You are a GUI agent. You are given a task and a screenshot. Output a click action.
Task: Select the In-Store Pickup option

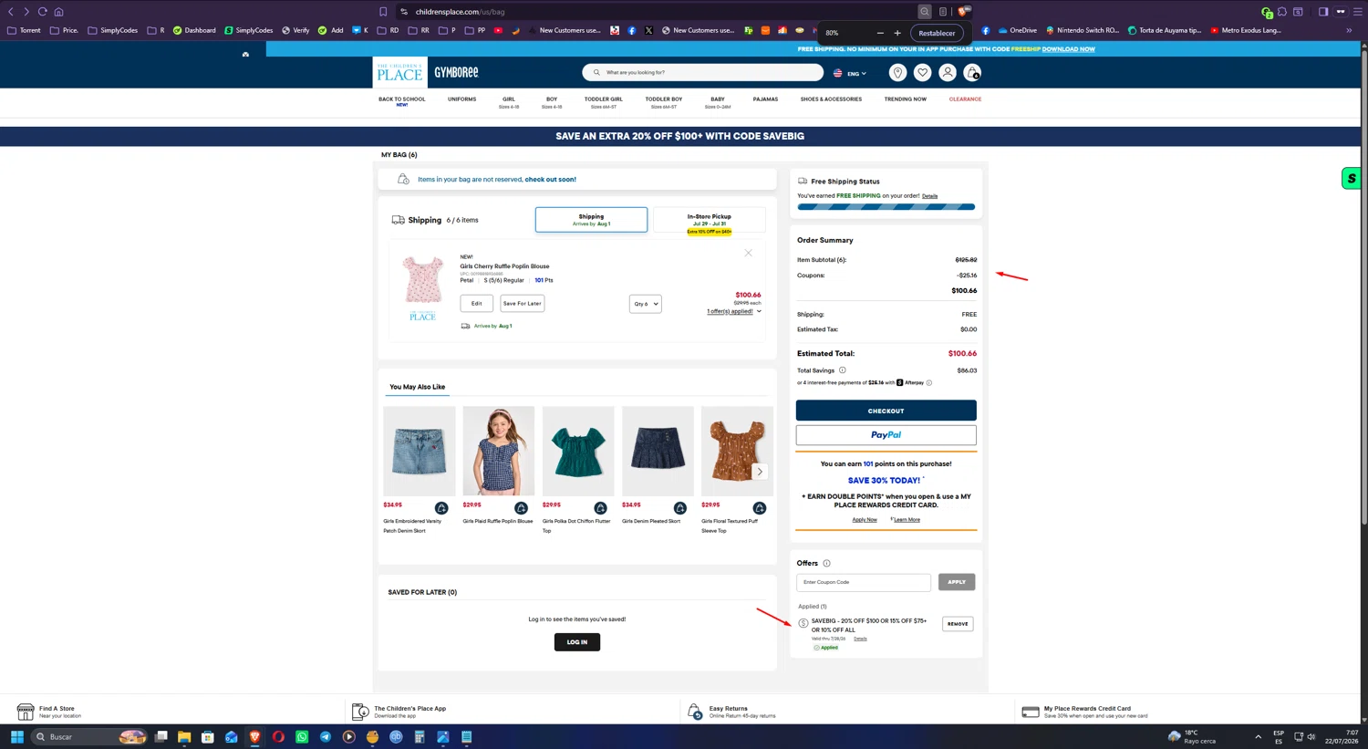click(x=709, y=222)
